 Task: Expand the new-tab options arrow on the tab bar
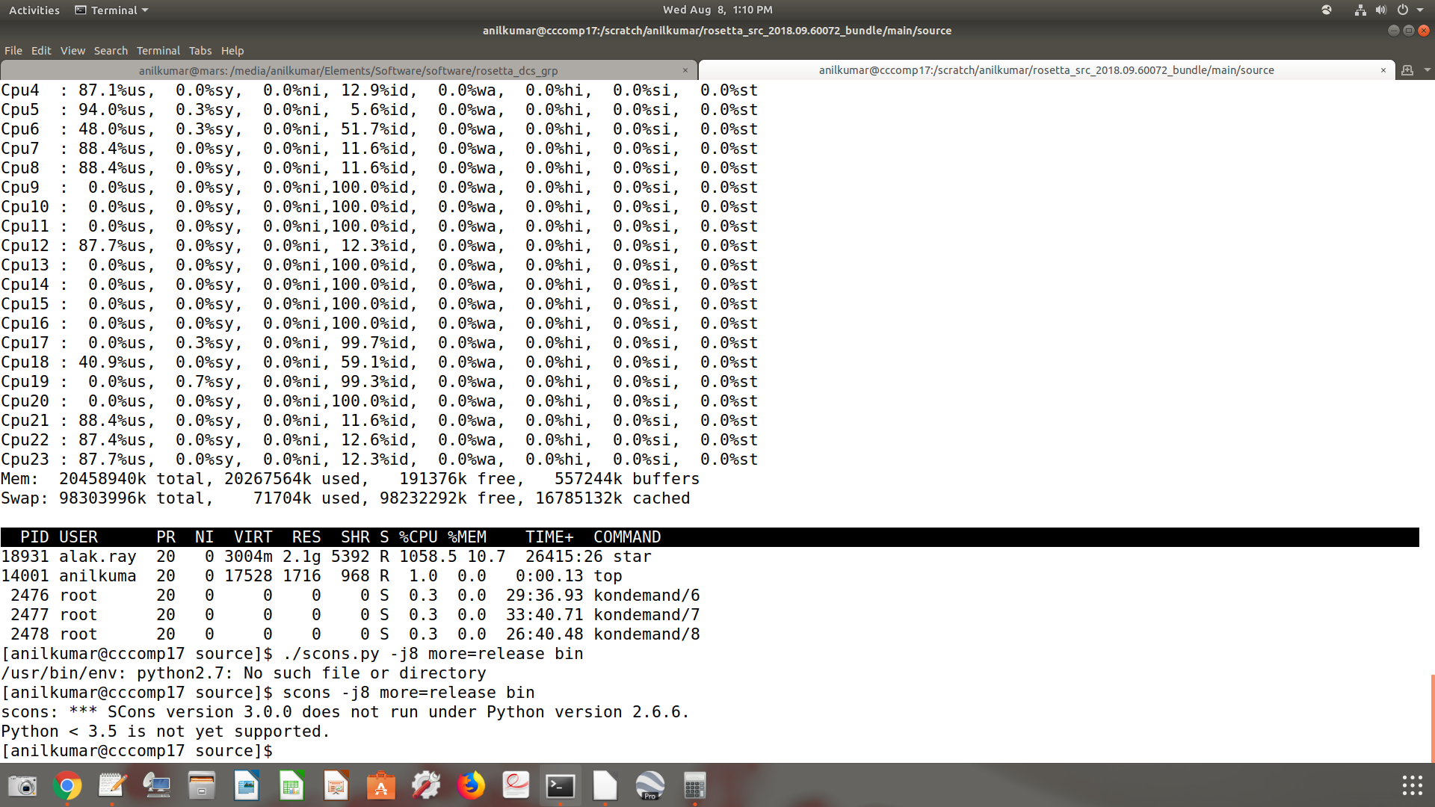tap(1428, 69)
